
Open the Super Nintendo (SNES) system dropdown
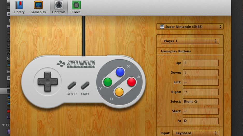click(x=190, y=27)
